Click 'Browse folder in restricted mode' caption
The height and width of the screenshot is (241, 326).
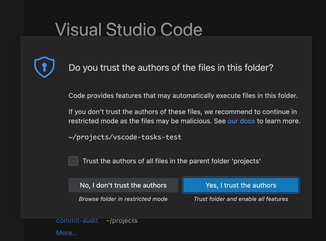(123, 199)
